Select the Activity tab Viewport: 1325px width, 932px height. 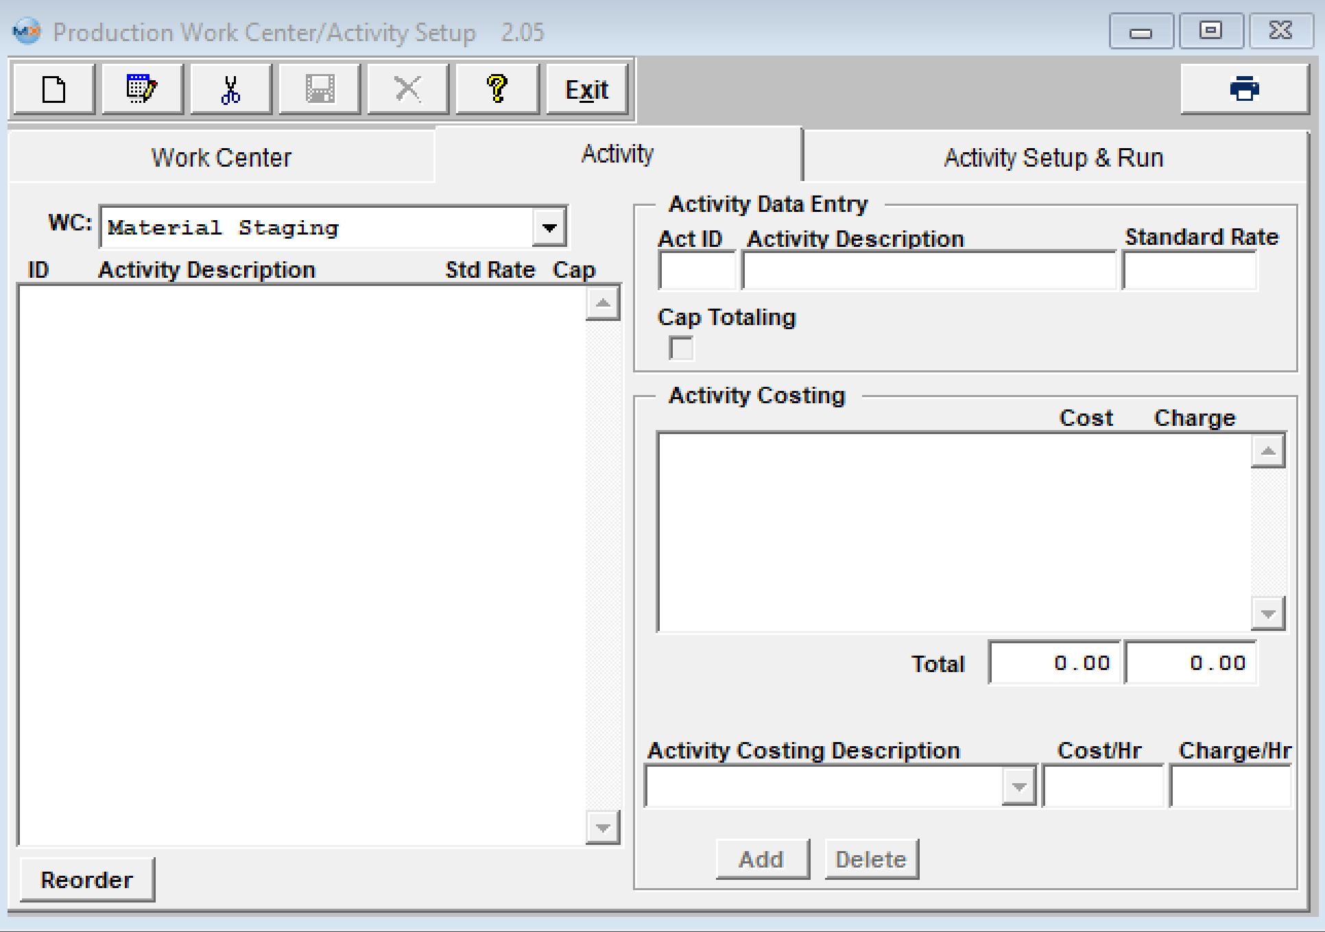point(617,154)
